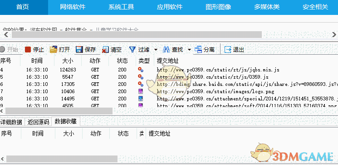Click the 分离 detach window icon

[x=198, y=50]
